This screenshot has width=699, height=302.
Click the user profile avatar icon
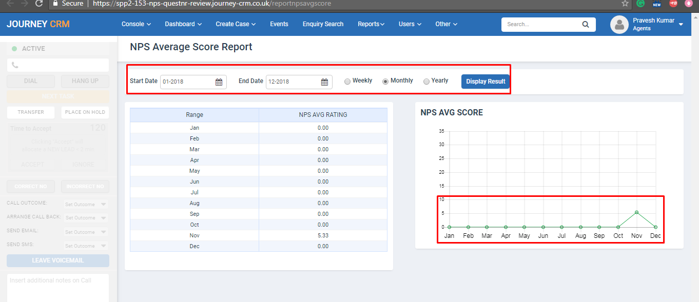point(619,25)
